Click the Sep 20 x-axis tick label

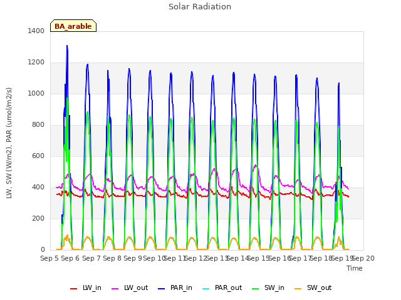[x=363, y=259]
